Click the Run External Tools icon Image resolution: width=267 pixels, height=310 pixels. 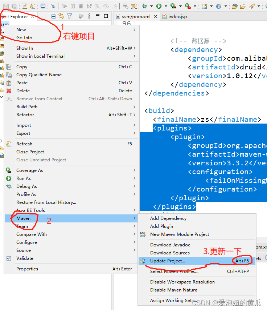[188, 6]
